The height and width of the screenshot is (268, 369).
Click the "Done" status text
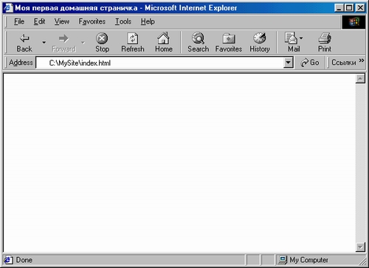pyautogui.click(x=24, y=260)
